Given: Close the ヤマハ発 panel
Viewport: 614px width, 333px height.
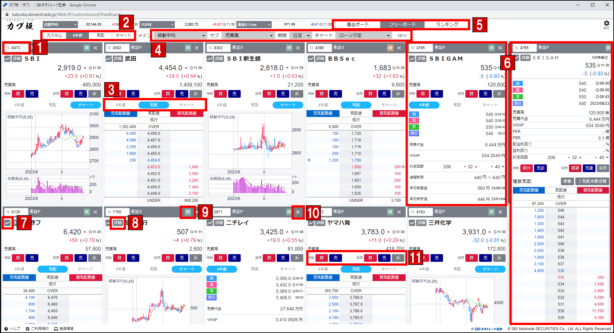Looking at the screenshot, I should point(399,212).
